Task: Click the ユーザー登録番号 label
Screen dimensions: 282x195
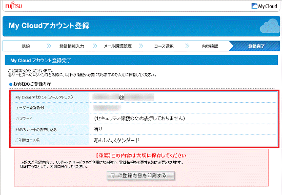Action: (x=30, y=108)
